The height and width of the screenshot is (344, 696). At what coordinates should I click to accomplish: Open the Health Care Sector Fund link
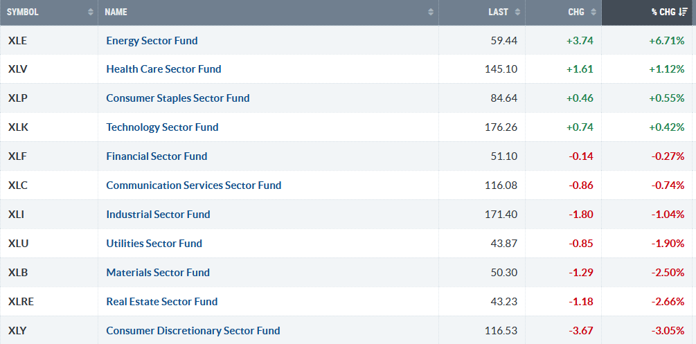(163, 69)
